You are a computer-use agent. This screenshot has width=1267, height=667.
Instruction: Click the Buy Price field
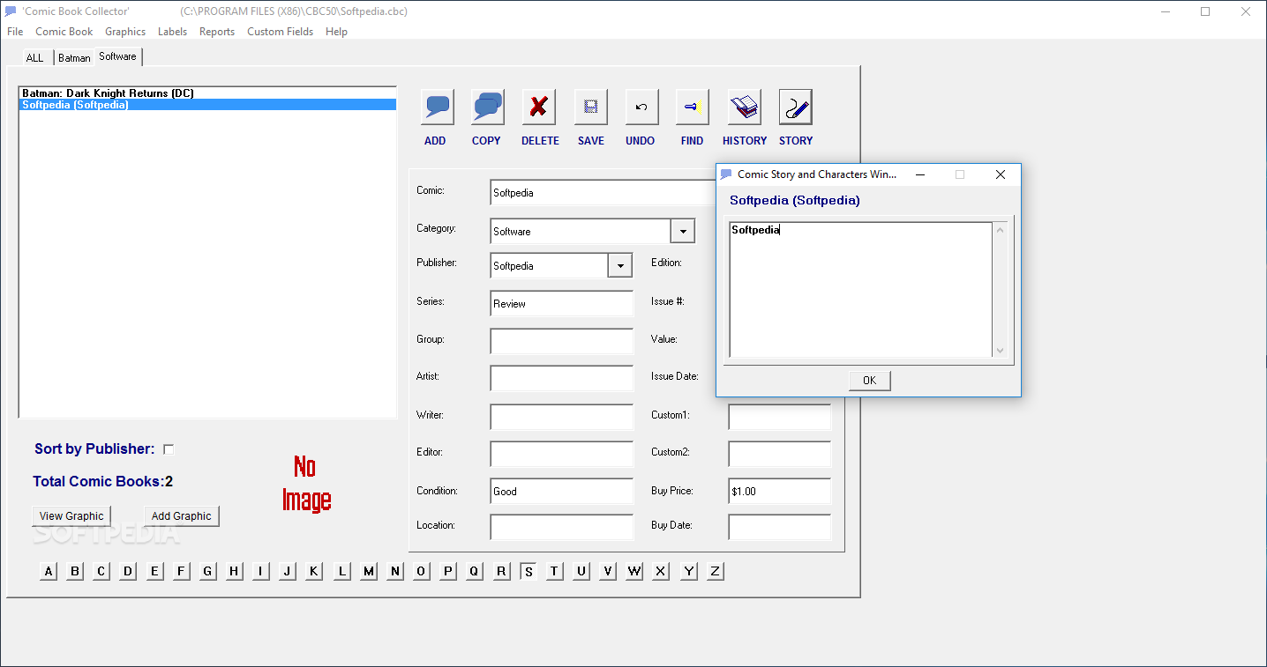pyautogui.click(x=780, y=491)
